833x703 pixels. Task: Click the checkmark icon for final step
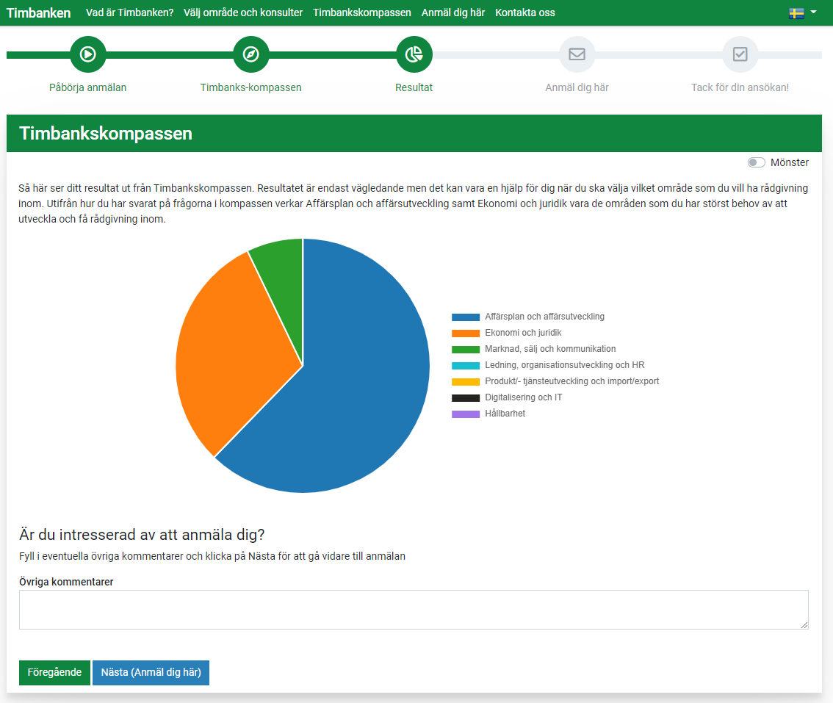740,54
